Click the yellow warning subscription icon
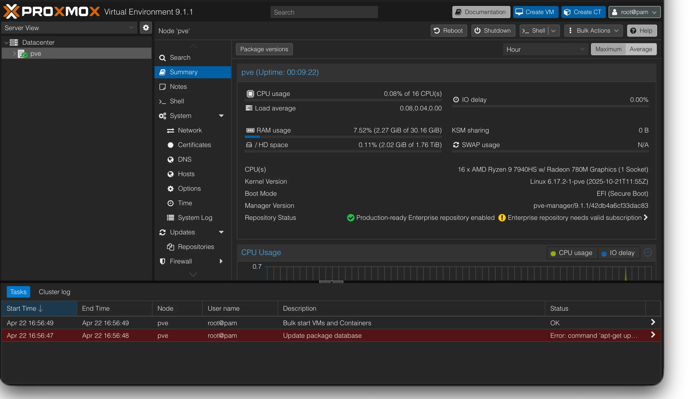 (x=502, y=218)
